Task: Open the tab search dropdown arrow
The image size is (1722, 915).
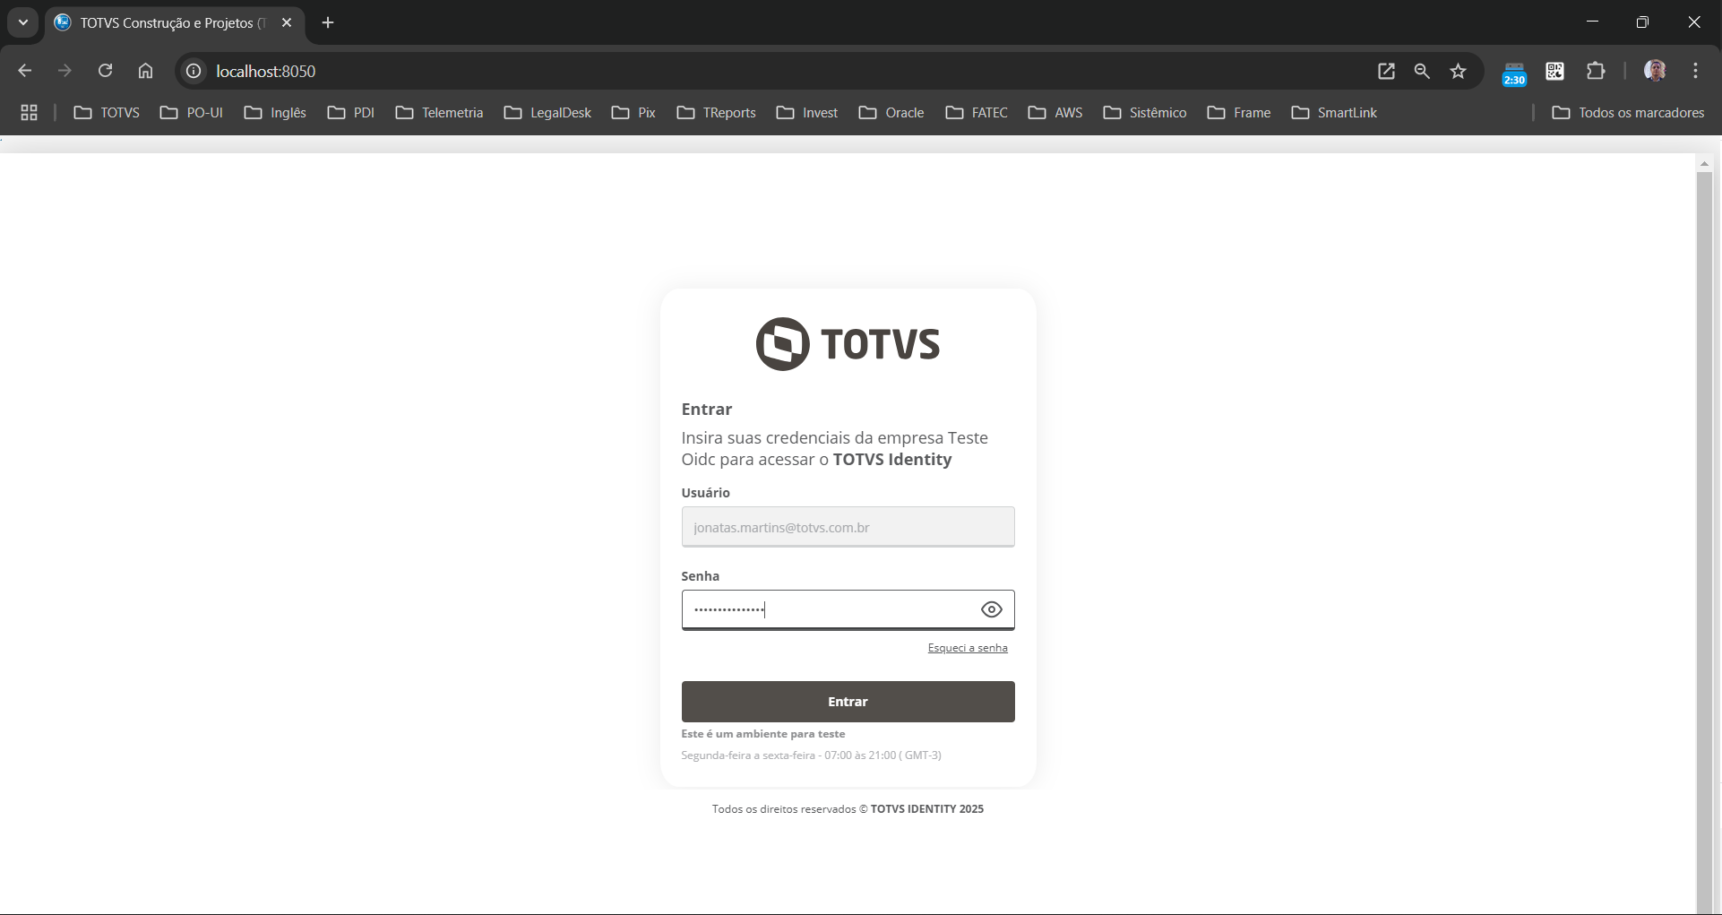Action: click(x=23, y=22)
